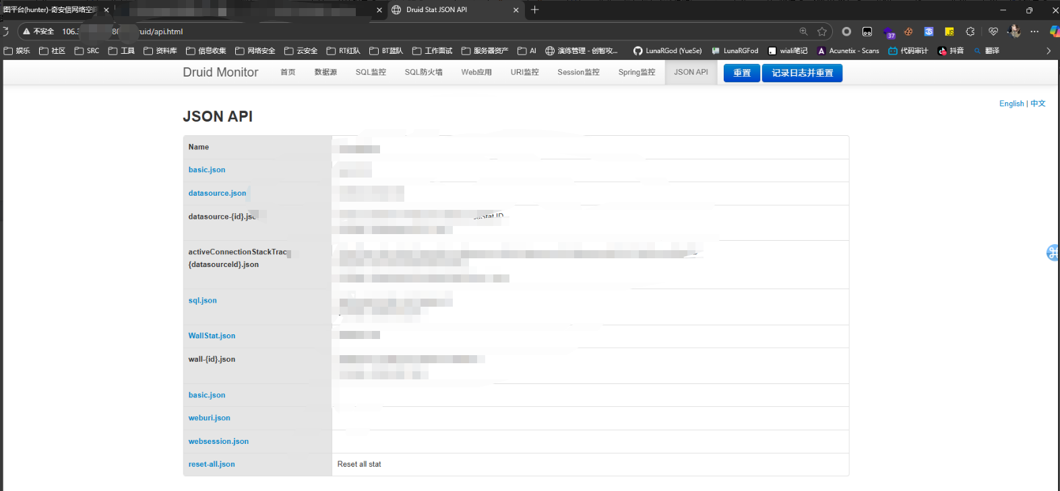Open the 抖音 bookmark
Image resolution: width=1060 pixels, height=491 pixels.
tap(952, 51)
